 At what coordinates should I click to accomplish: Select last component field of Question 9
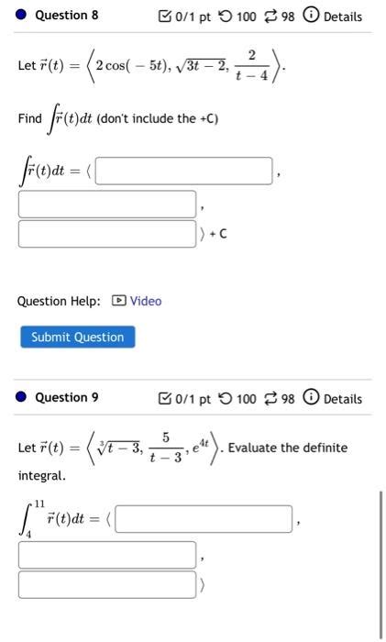click(107, 585)
